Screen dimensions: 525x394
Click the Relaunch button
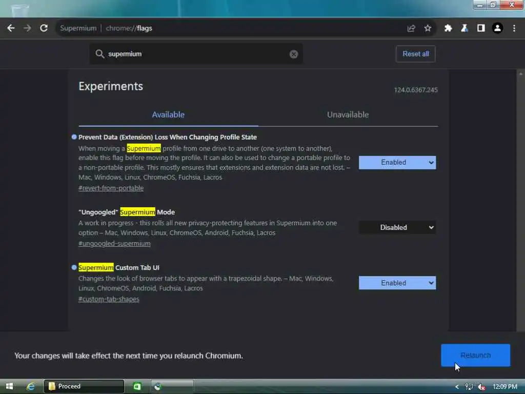tap(475, 355)
